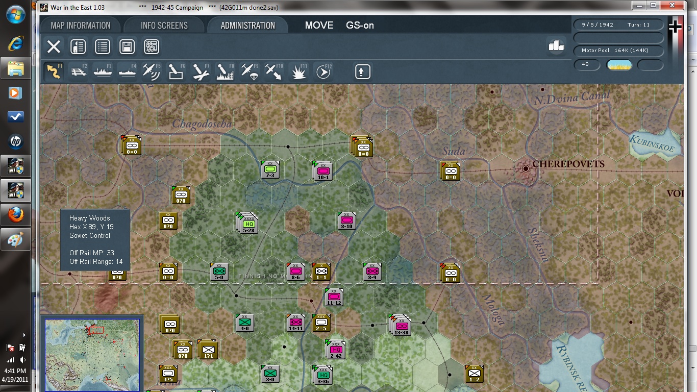
Task: Select the green 4-0 unit counter
Action: (x=244, y=323)
